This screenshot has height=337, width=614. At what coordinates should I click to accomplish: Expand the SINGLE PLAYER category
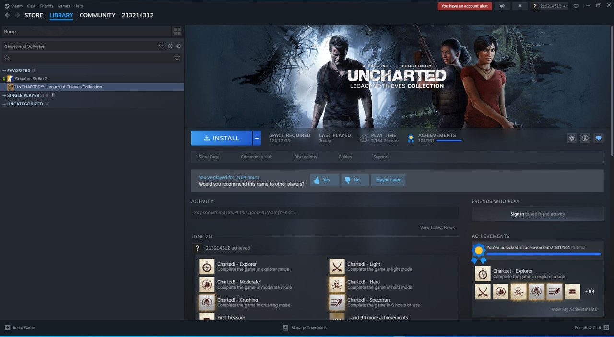(4, 95)
